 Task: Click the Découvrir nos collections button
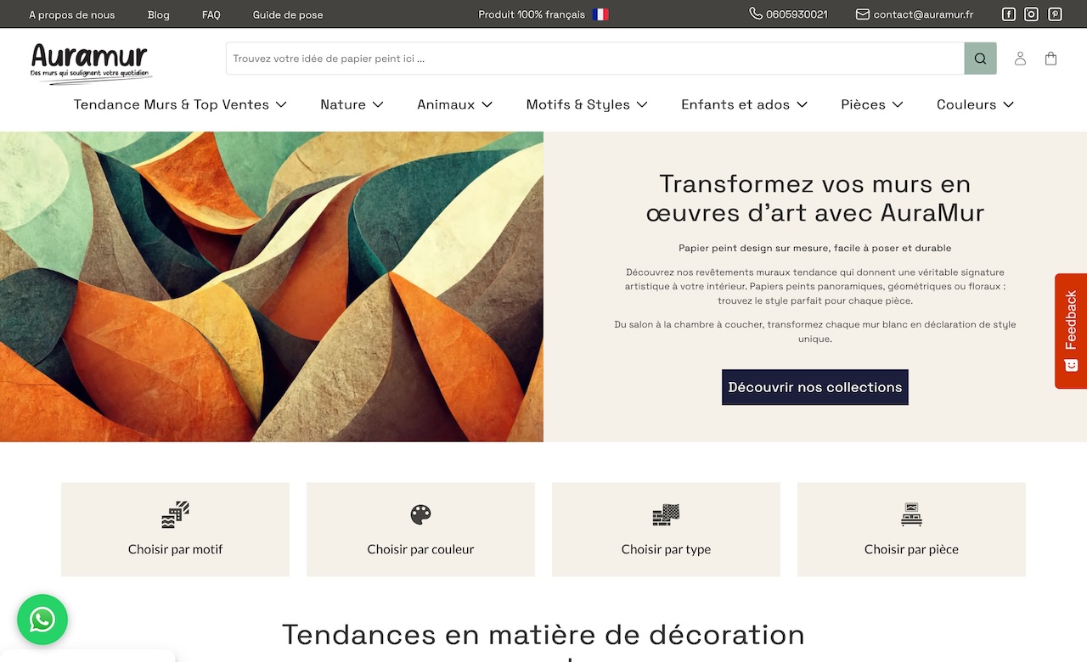tap(814, 387)
